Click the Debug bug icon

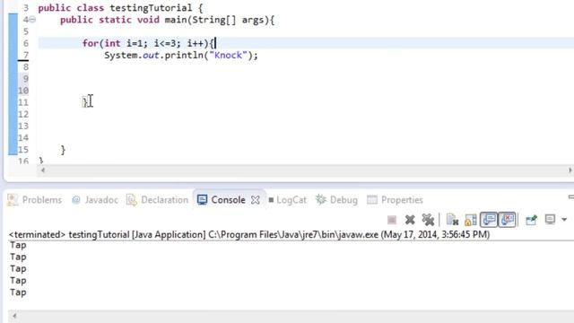[x=321, y=199]
